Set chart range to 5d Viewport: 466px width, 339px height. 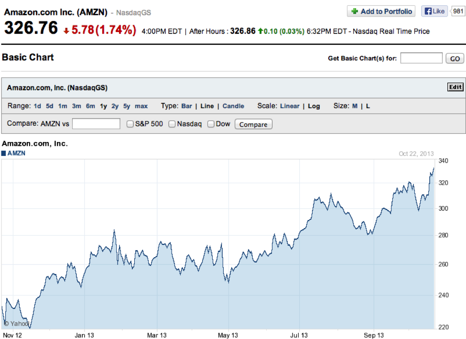click(x=50, y=106)
